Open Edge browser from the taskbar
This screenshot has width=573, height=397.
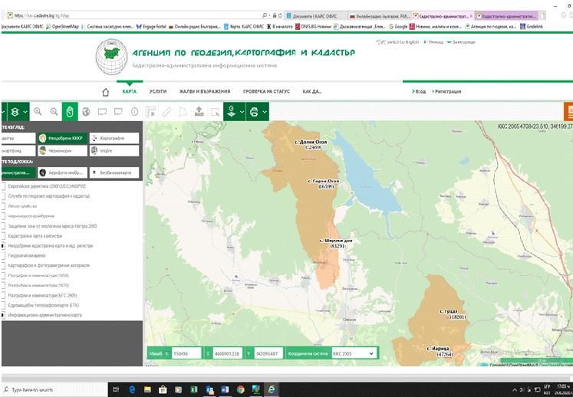click(132, 389)
